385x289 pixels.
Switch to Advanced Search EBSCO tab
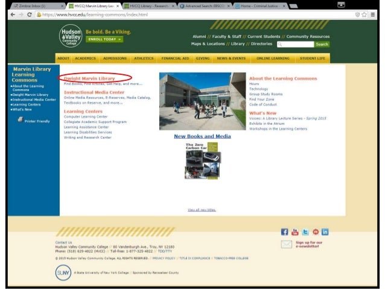tap(205, 6)
